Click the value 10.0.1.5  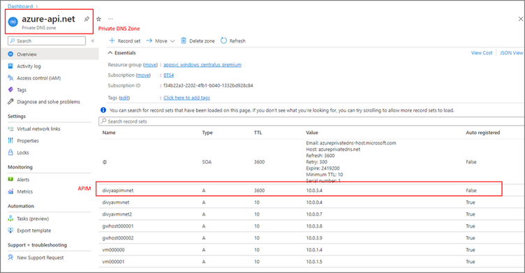(314, 262)
